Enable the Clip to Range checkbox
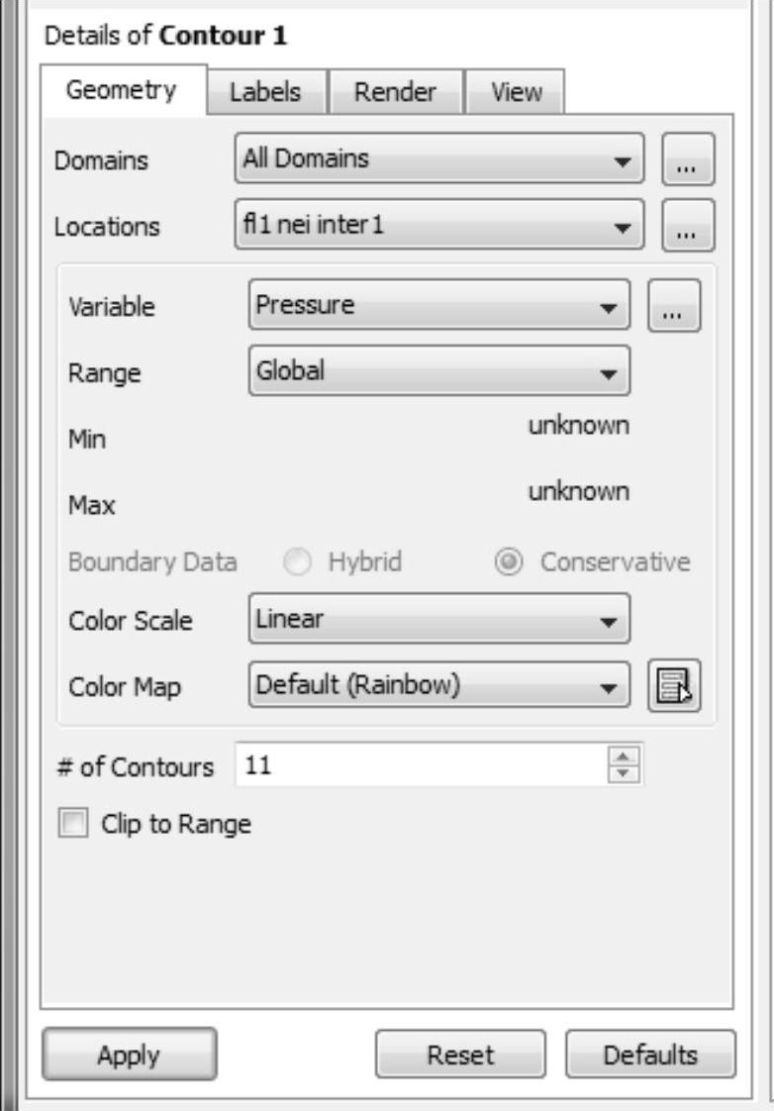The image size is (774, 1111). pyautogui.click(x=73, y=824)
